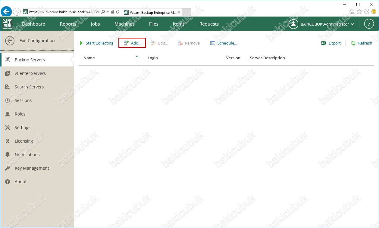Go to the Files tab
This screenshot has width=379, height=228.
(154, 24)
